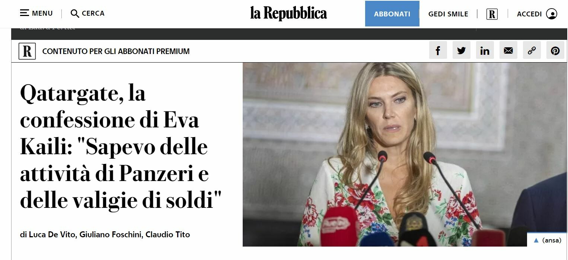Share the article by email envelope icon
Viewport: 568px width, 260px height.
508,50
